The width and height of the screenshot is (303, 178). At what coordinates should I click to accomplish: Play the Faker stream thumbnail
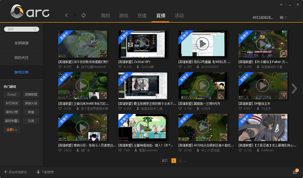point(263,44)
